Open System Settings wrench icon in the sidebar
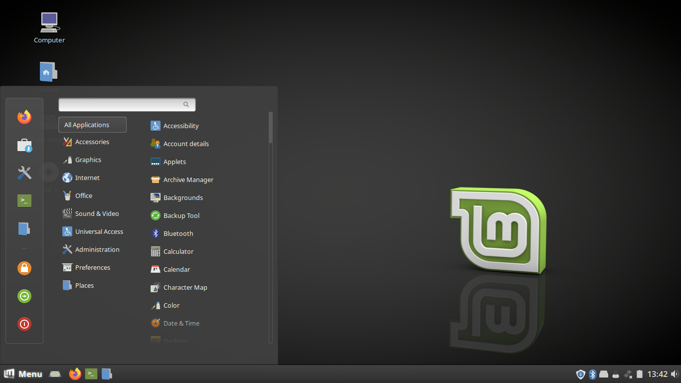This screenshot has width=681, height=383. [24, 173]
